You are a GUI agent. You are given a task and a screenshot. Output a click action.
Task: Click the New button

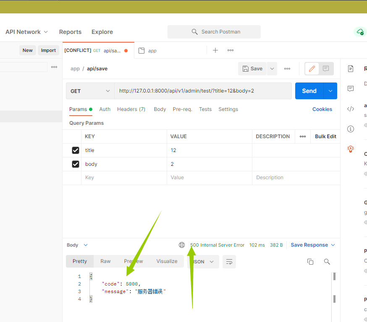[x=28, y=50]
